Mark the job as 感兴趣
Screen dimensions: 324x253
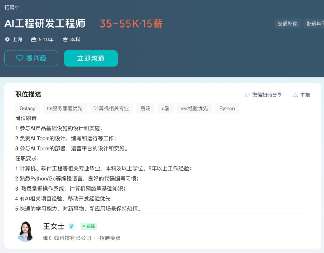coord(31,58)
